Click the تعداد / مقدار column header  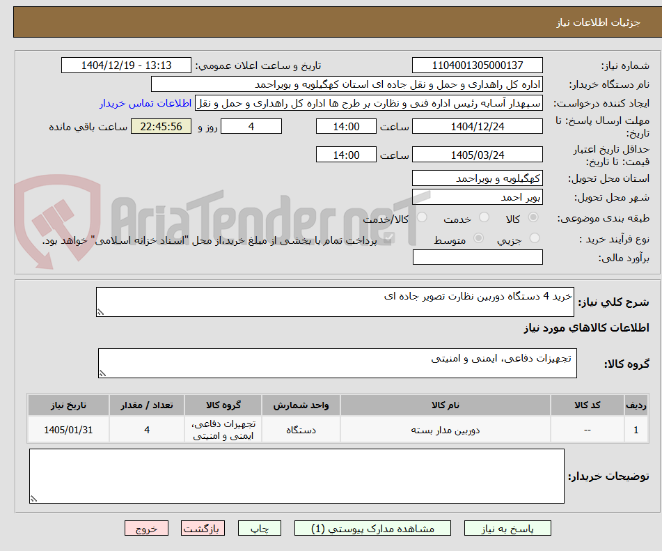147,405
